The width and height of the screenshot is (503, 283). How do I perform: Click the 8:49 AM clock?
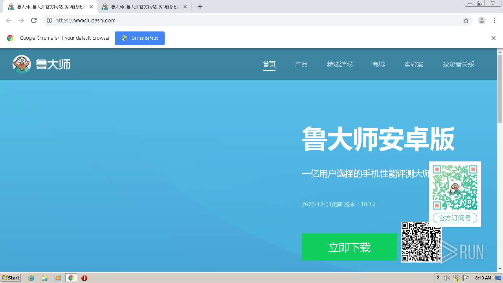(x=483, y=278)
